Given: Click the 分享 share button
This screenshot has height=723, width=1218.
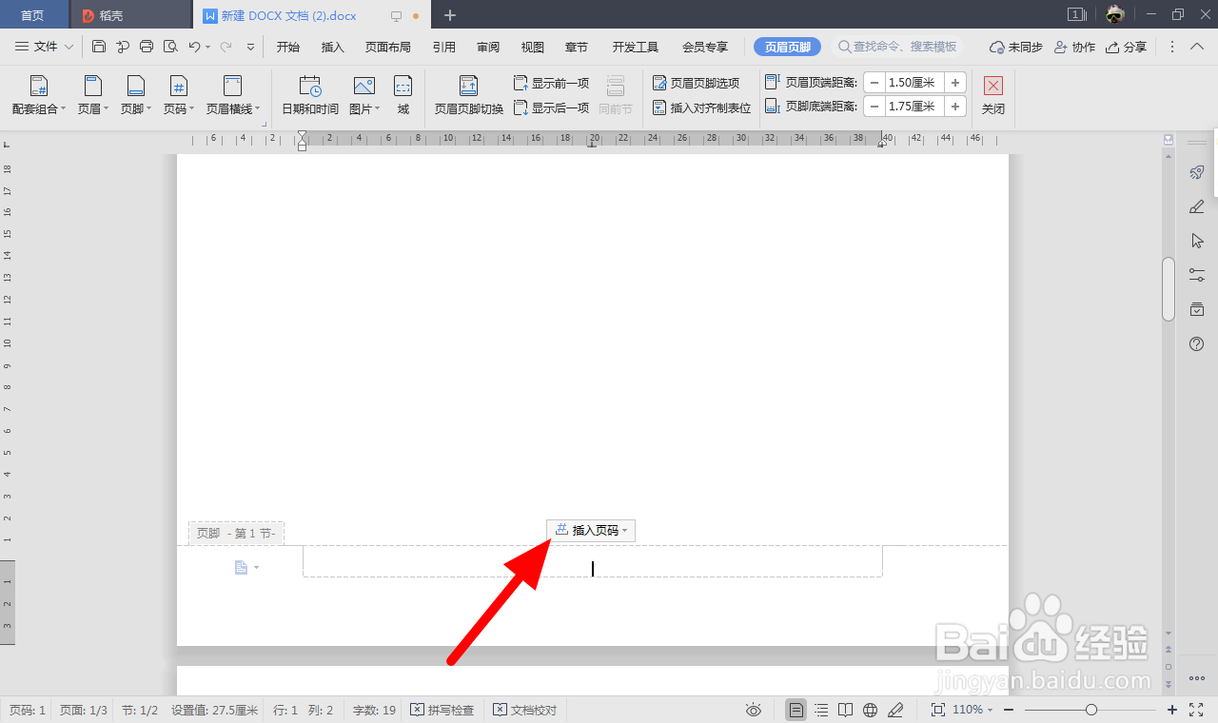Looking at the screenshot, I should (x=1126, y=47).
